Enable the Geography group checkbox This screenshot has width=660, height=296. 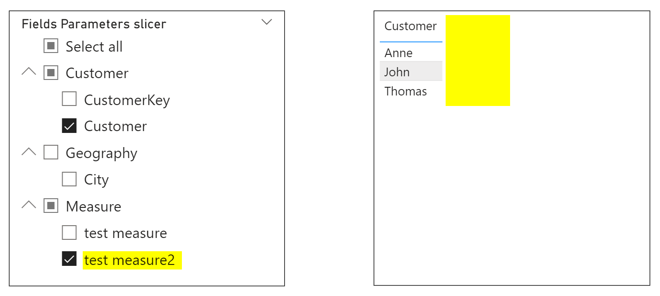click(x=50, y=152)
